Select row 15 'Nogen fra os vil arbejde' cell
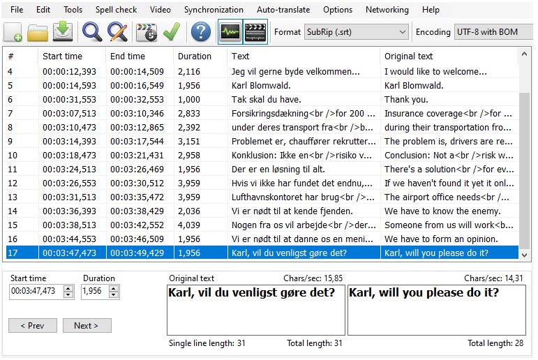The height and width of the screenshot is (360, 538). tap(304, 225)
